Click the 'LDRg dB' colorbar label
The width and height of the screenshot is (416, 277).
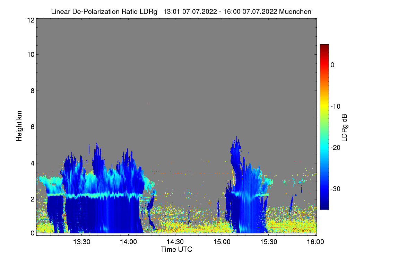(x=344, y=127)
